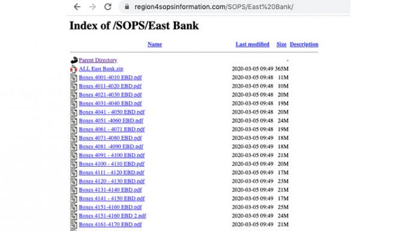Image resolution: width=417 pixels, height=231 pixels.
Task: Open the Boxes 4001-4010 EBD.pdf link
Action: pos(110,77)
